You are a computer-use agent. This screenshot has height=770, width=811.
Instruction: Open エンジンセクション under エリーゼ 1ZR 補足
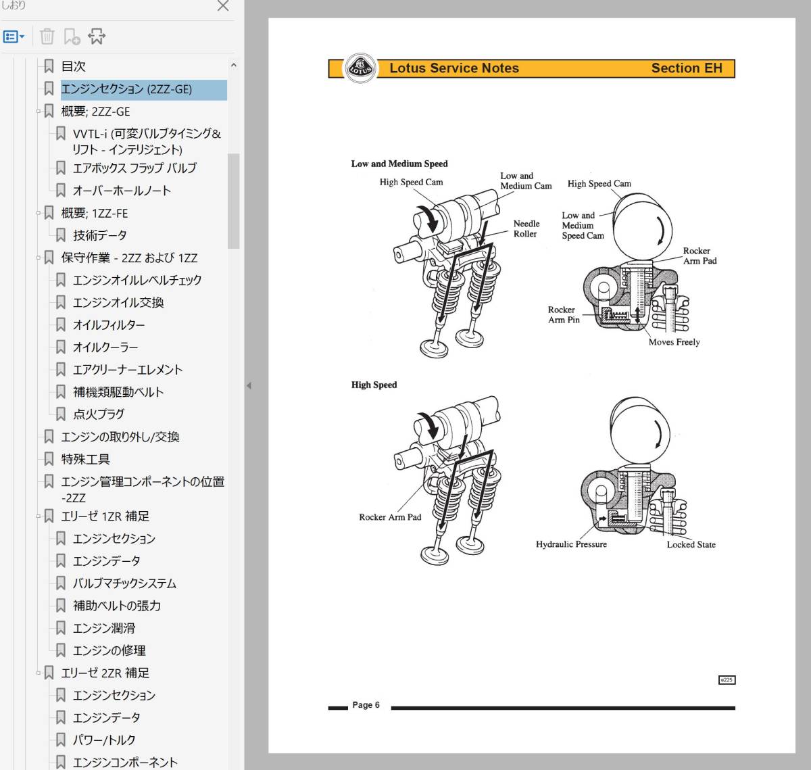click(x=114, y=539)
